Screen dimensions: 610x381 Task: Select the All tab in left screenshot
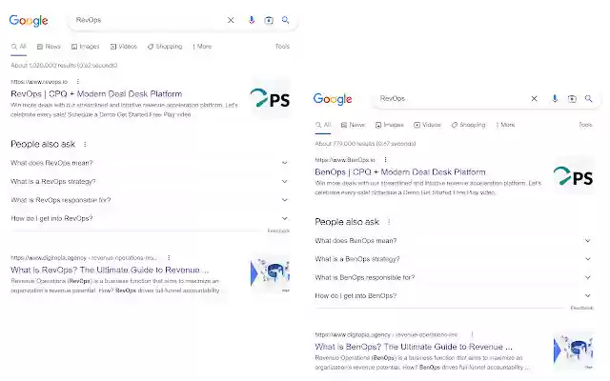[x=19, y=47]
